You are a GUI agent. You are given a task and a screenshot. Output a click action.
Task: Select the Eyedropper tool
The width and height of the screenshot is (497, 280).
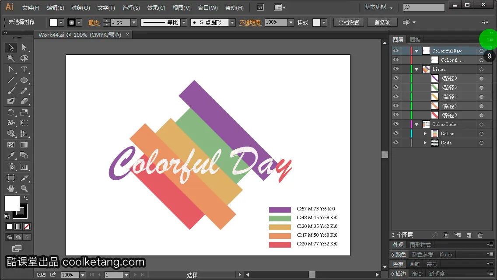point(11,155)
